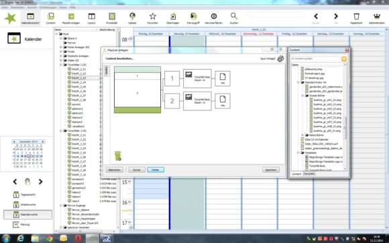
Task: Collapse the Grosse Bühne folder
Action: [302, 96]
